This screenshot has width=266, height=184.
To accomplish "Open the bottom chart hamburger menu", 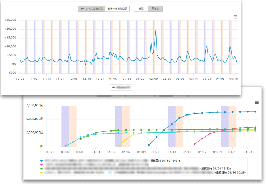I will 257,102.
